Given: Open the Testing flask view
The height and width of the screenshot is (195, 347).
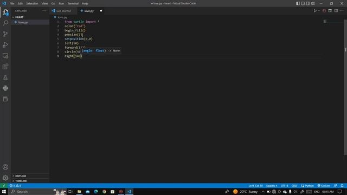Looking at the screenshot, I should (5, 77).
